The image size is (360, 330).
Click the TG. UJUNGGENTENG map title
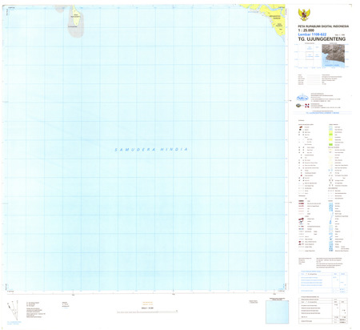(x=322, y=39)
